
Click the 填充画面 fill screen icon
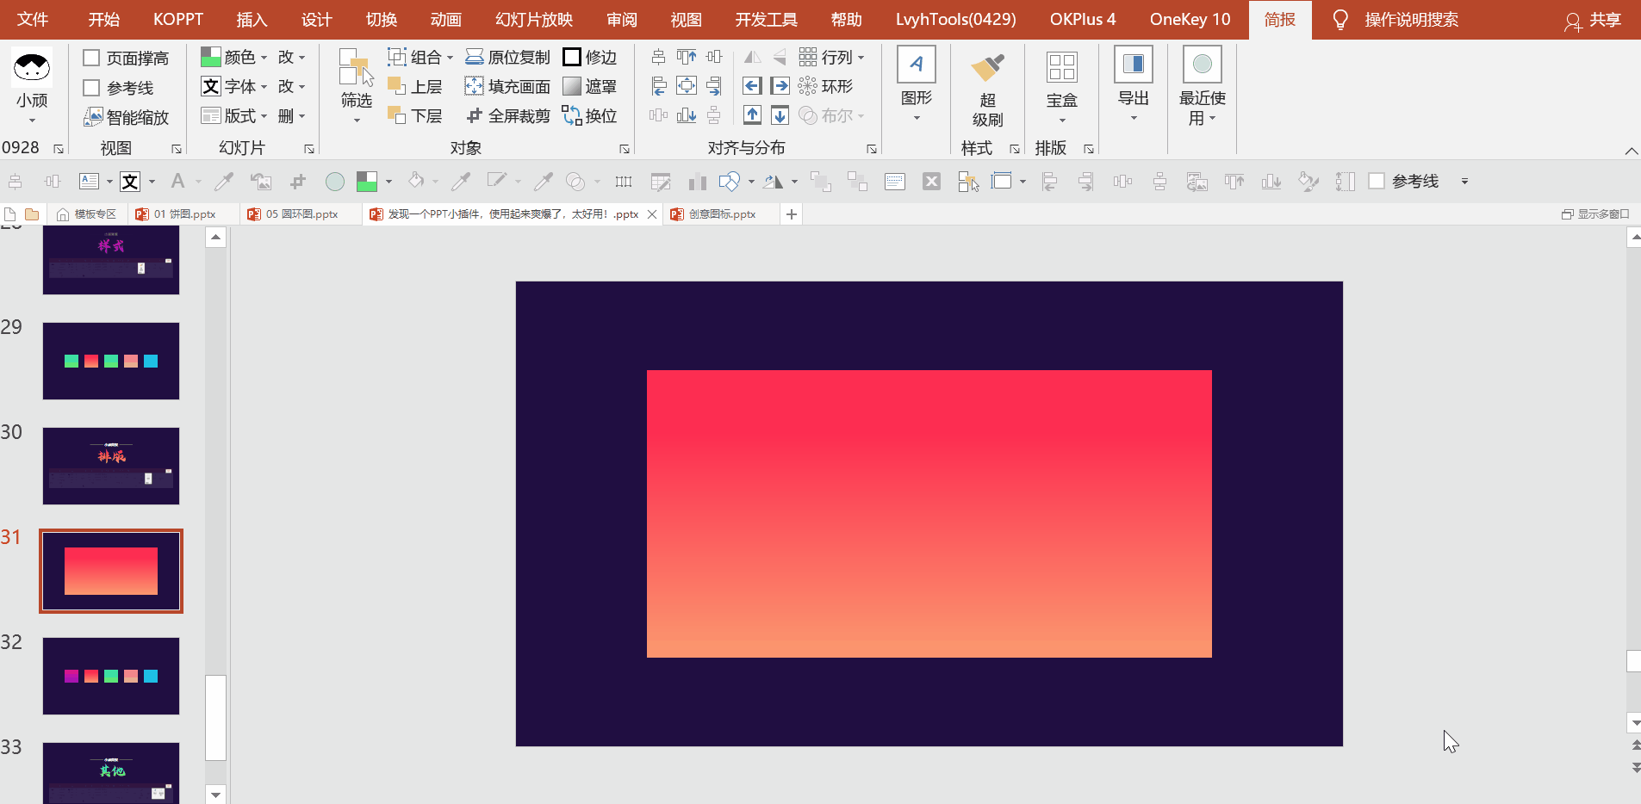[474, 86]
